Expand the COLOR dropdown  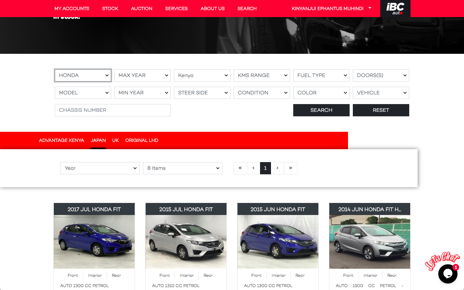321,93
